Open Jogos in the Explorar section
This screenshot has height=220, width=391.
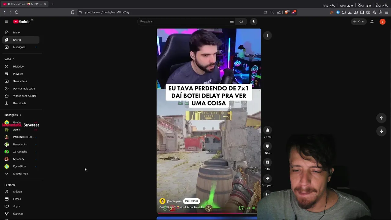21,206
